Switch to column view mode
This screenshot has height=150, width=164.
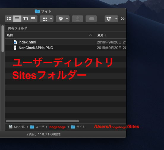pyautogui.click(x=25, y=19)
